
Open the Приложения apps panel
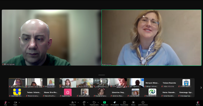pyautogui.click(x=124, y=103)
